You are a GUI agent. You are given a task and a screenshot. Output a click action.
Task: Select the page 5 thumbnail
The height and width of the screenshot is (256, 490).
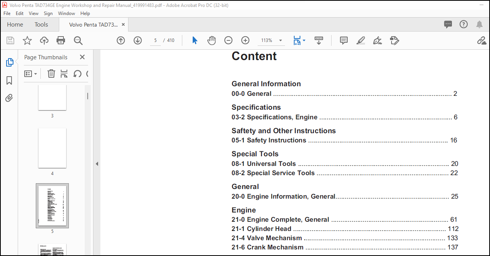52,206
